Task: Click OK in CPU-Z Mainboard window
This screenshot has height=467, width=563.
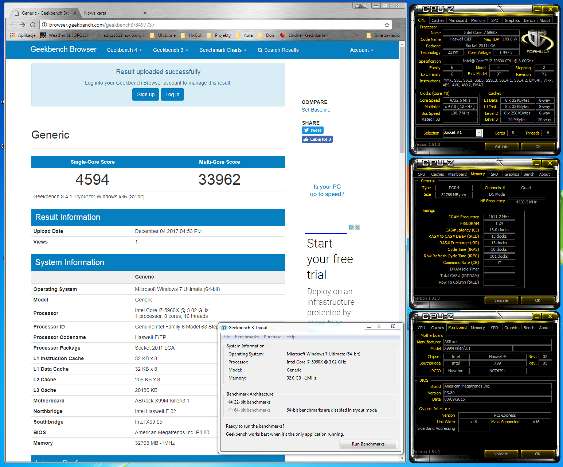Action: pos(537,454)
